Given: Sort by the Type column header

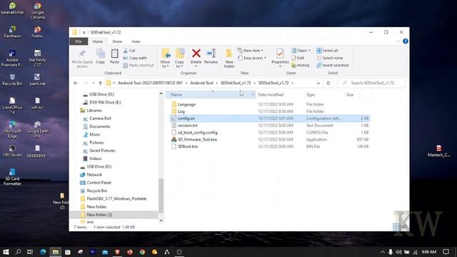Looking at the screenshot, I should point(311,95).
